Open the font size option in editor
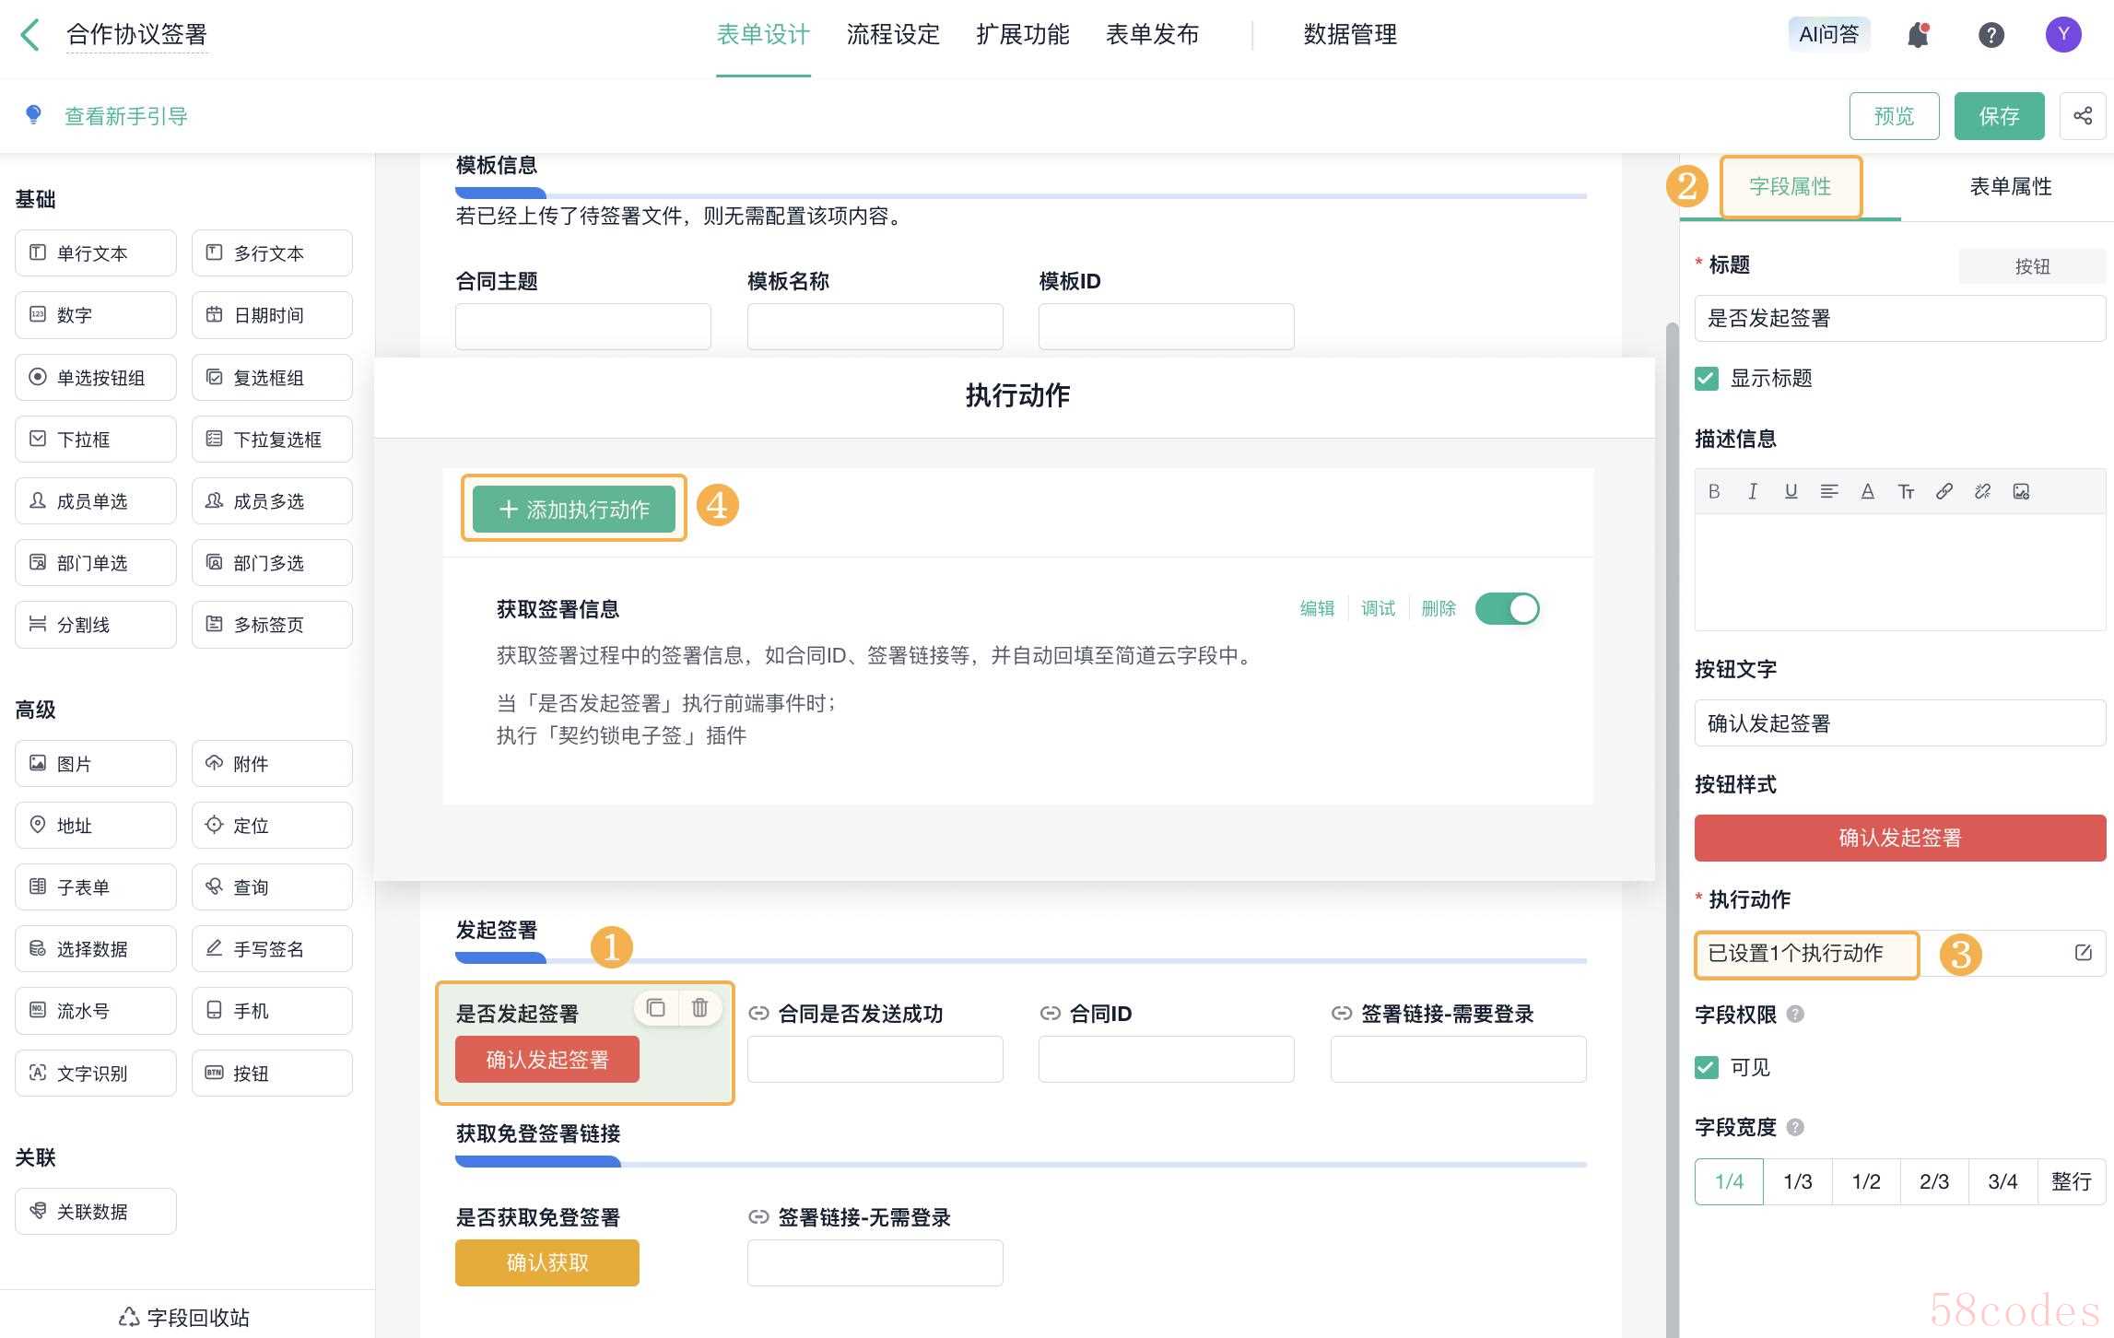Screen dimensions: 2114x1338 click(x=1906, y=491)
